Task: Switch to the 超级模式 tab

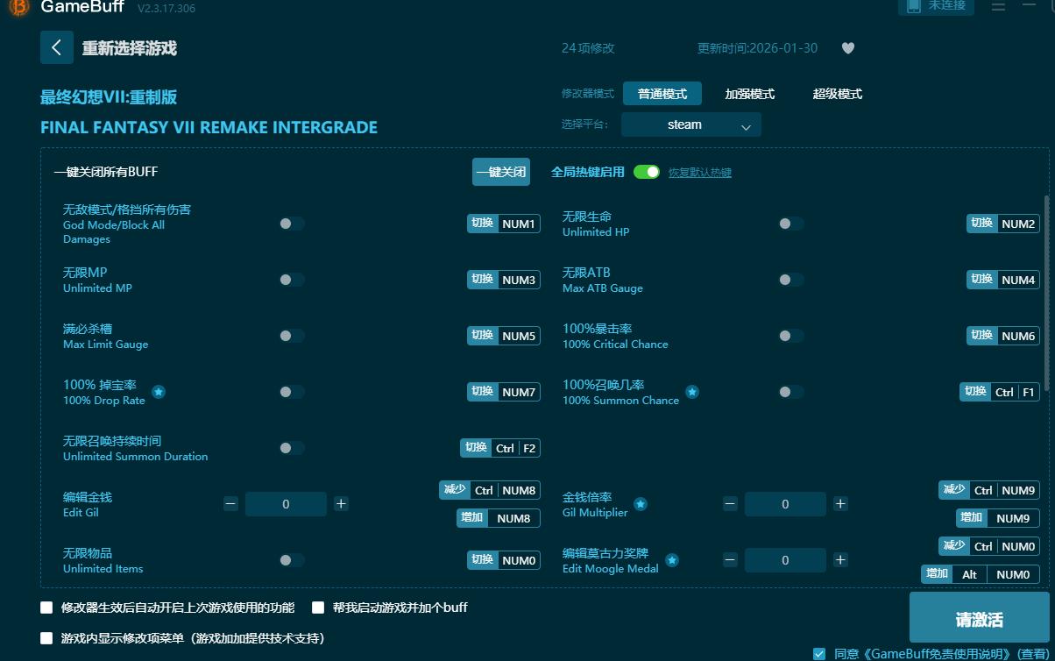Action: [x=836, y=93]
